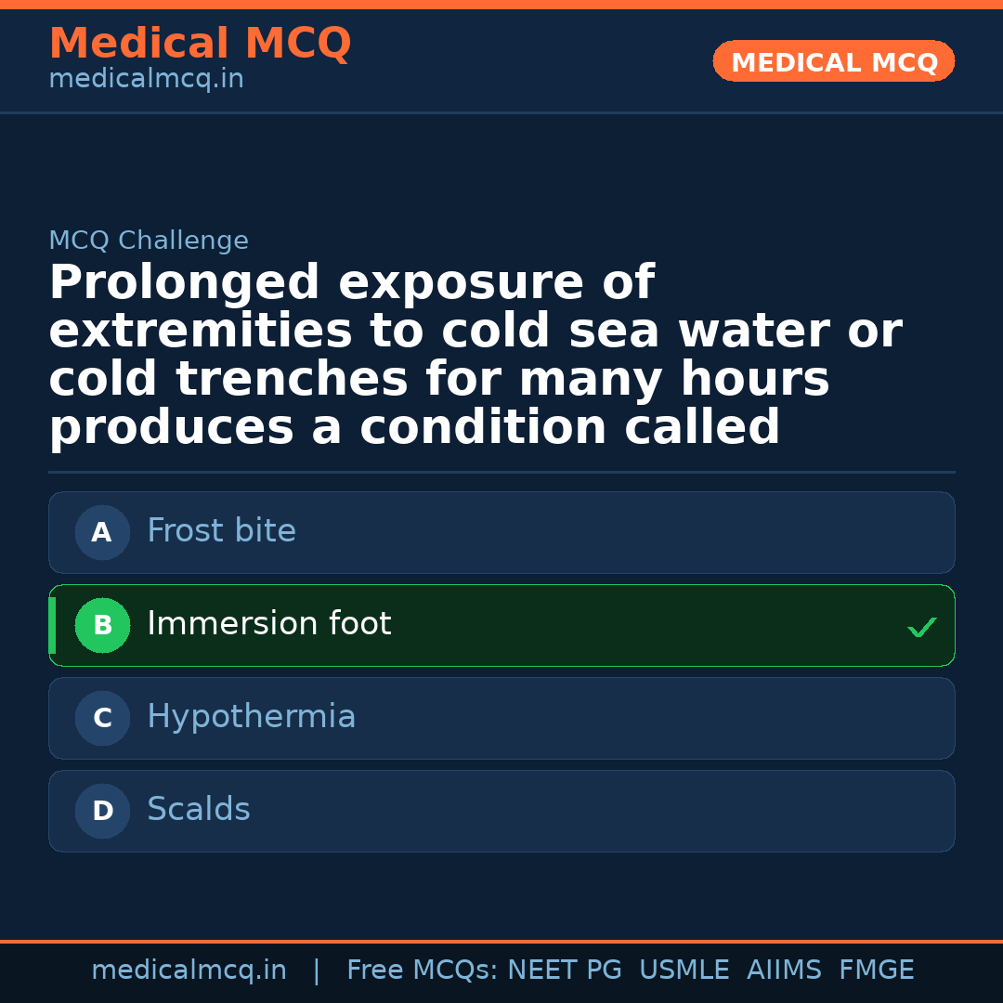Select the Immersion foot answer
Image resolution: width=1003 pixels, height=1003 pixels.
pyautogui.click(x=268, y=624)
